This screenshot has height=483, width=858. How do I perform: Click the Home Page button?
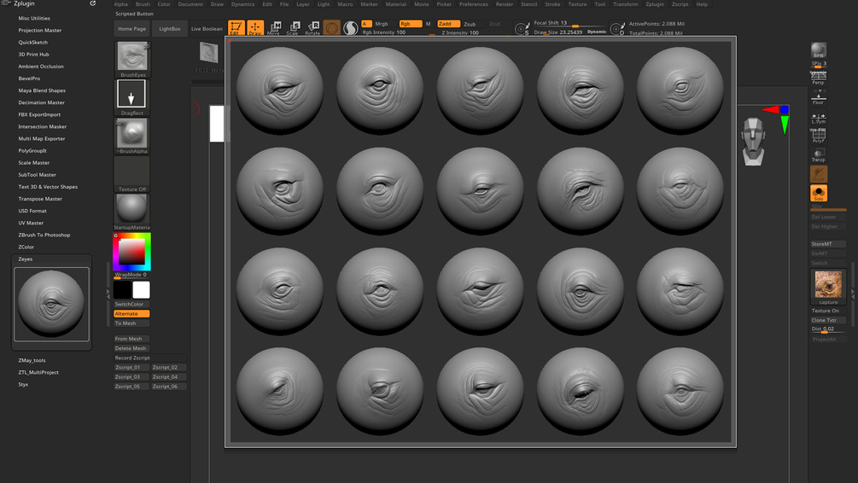coord(131,28)
